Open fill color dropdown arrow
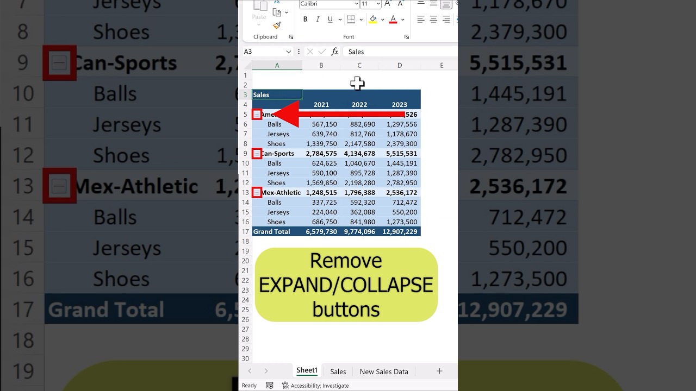This screenshot has height=391, width=696. [x=382, y=20]
